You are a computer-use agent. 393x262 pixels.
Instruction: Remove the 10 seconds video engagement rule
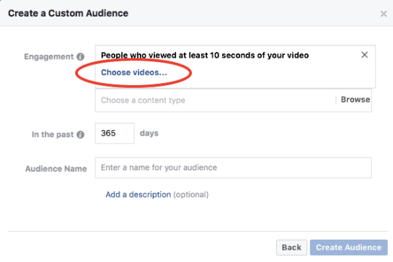pos(364,55)
